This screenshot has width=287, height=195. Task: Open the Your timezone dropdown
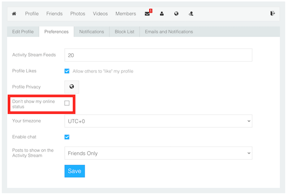tap(158, 121)
